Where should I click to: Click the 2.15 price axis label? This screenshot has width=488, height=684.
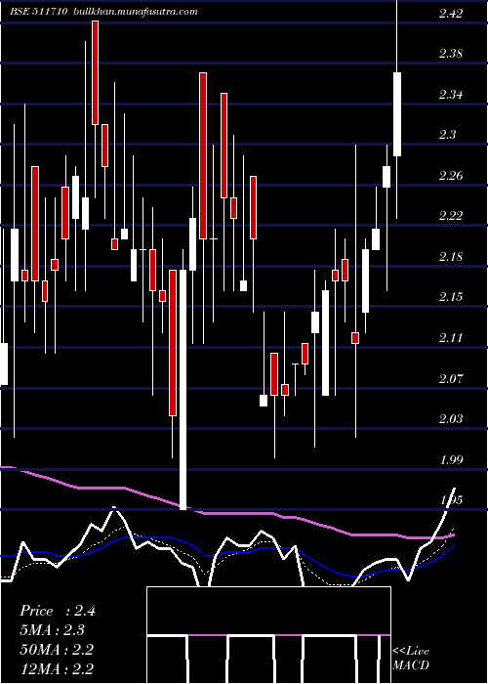pyautogui.click(x=451, y=297)
